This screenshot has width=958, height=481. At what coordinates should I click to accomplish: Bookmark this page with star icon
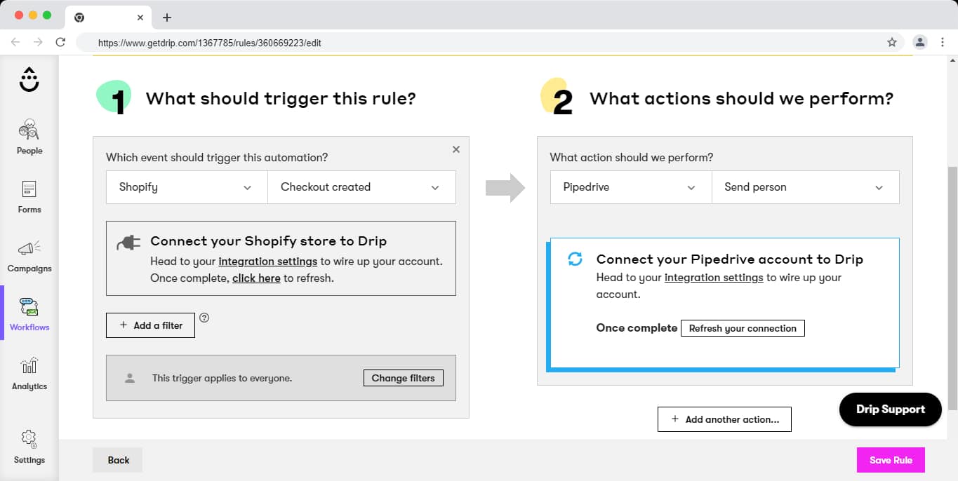(x=892, y=42)
